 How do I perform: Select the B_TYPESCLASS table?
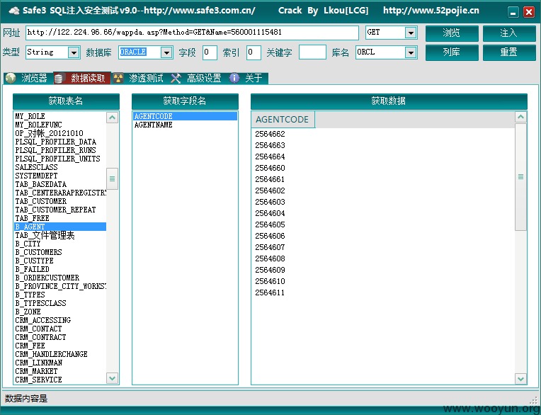coord(60,303)
